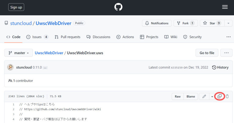
Task: Click the Go to file button
Action: coord(207,53)
